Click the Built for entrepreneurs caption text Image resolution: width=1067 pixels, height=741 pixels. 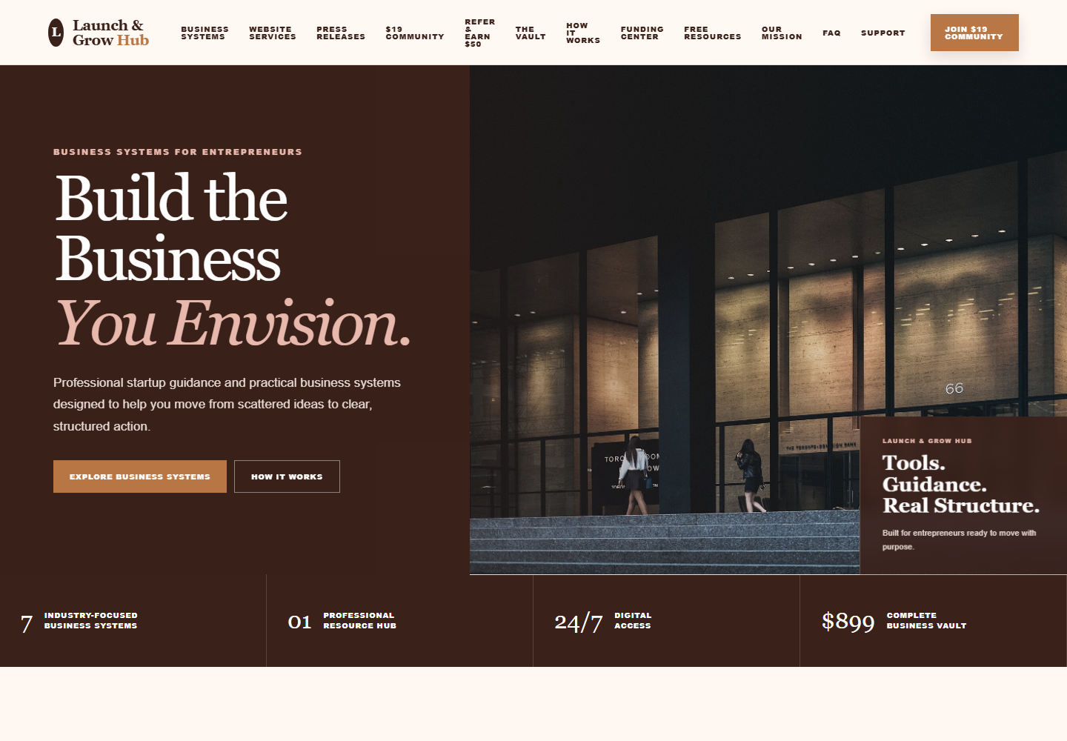pos(959,539)
